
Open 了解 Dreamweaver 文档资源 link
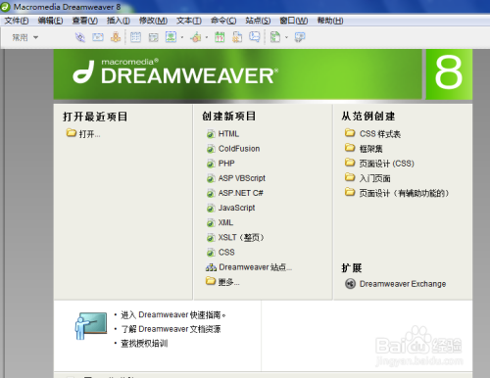pyautogui.click(x=171, y=329)
